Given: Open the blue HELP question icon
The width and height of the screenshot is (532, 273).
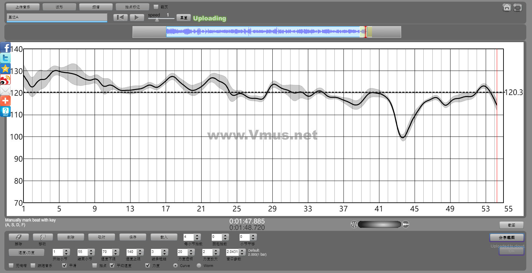Looking at the screenshot, I should (x=5, y=111).
